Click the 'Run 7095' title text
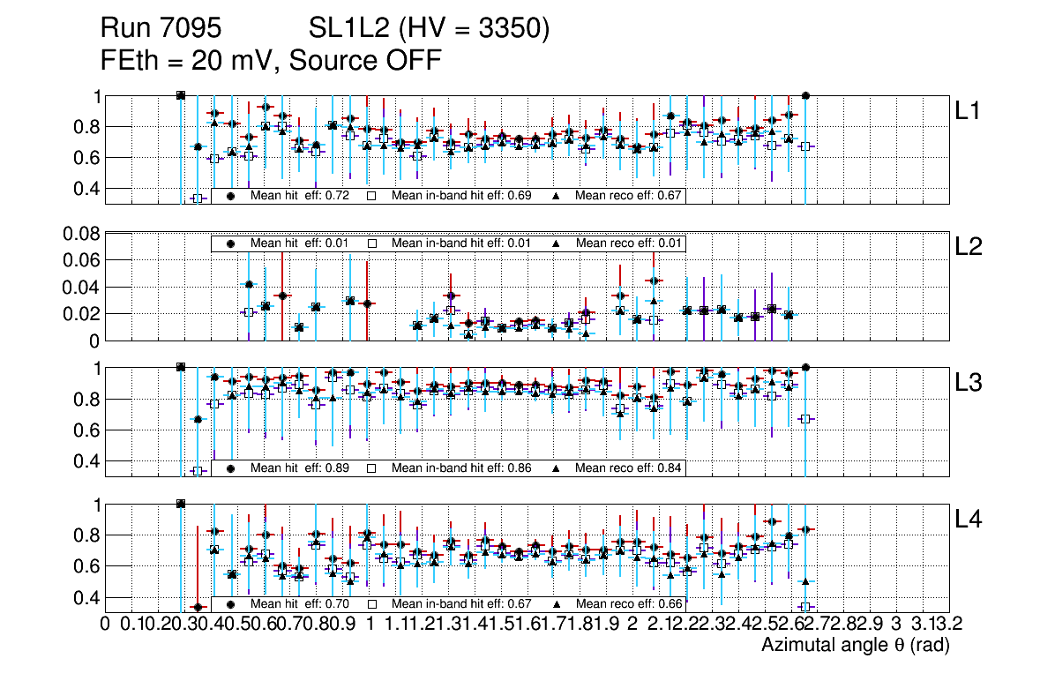Viewport: 1055px width, 681px height. [166, 29]
